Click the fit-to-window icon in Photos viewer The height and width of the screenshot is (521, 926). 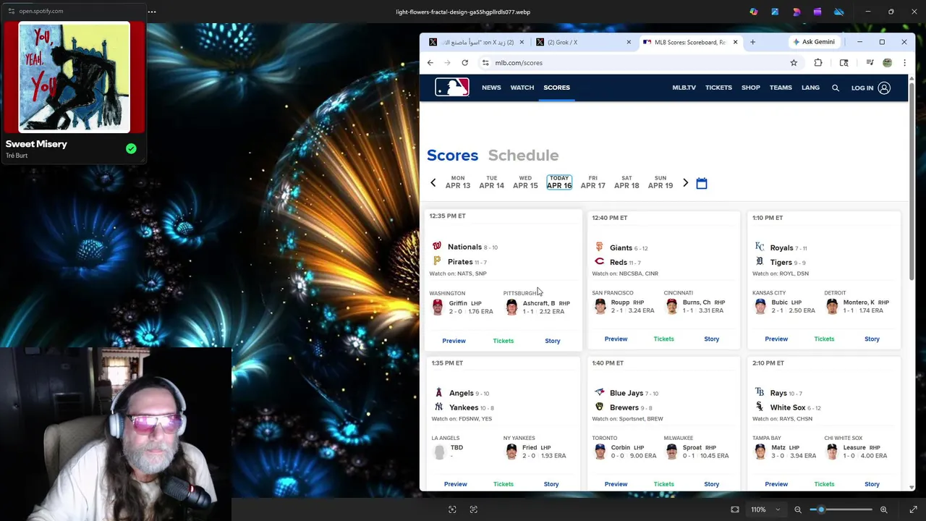(735, 509)
